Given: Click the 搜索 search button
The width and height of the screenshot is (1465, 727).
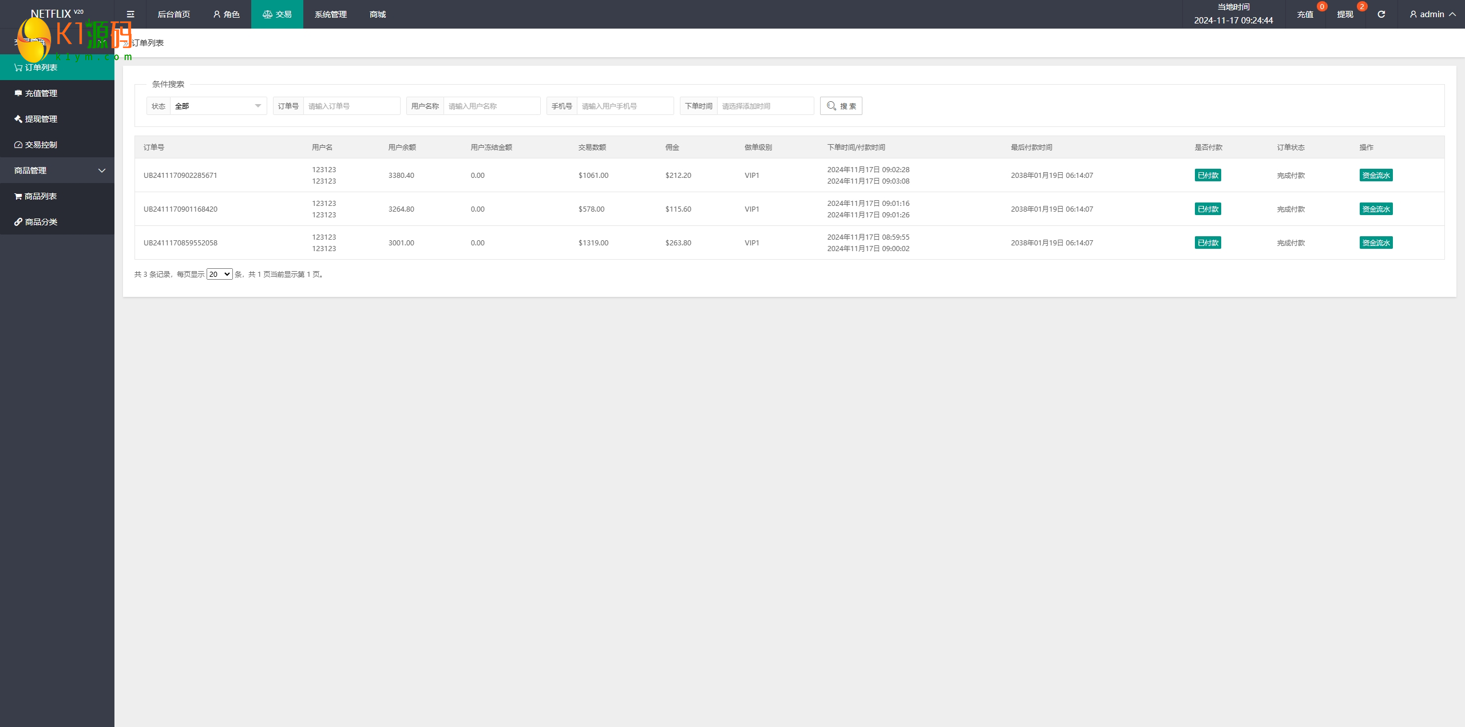Looking at the screenshot, I should [x=841, y=106].
